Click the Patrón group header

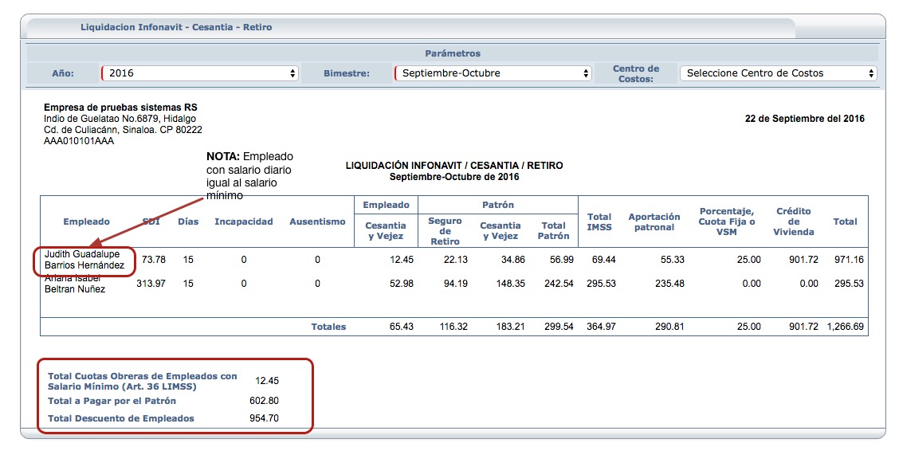[497, 205]
